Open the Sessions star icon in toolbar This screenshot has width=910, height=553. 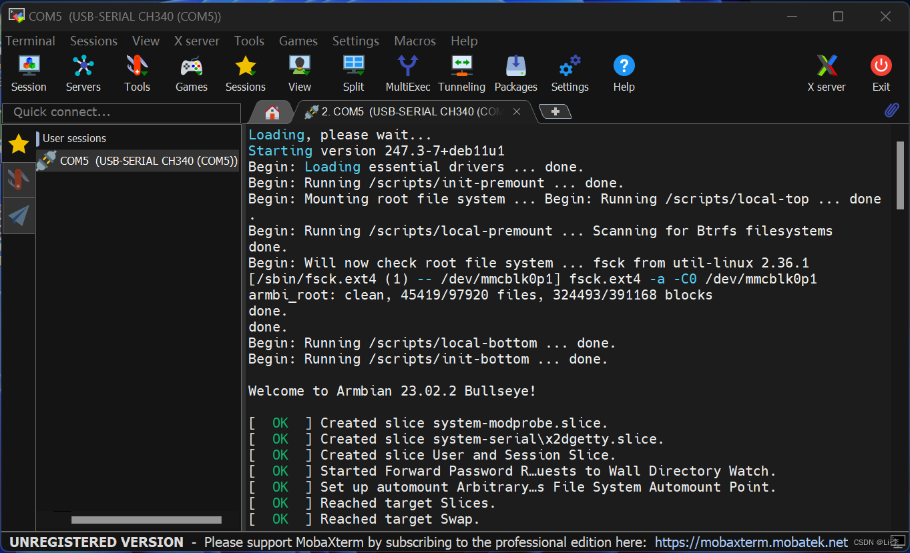(246, 73)
